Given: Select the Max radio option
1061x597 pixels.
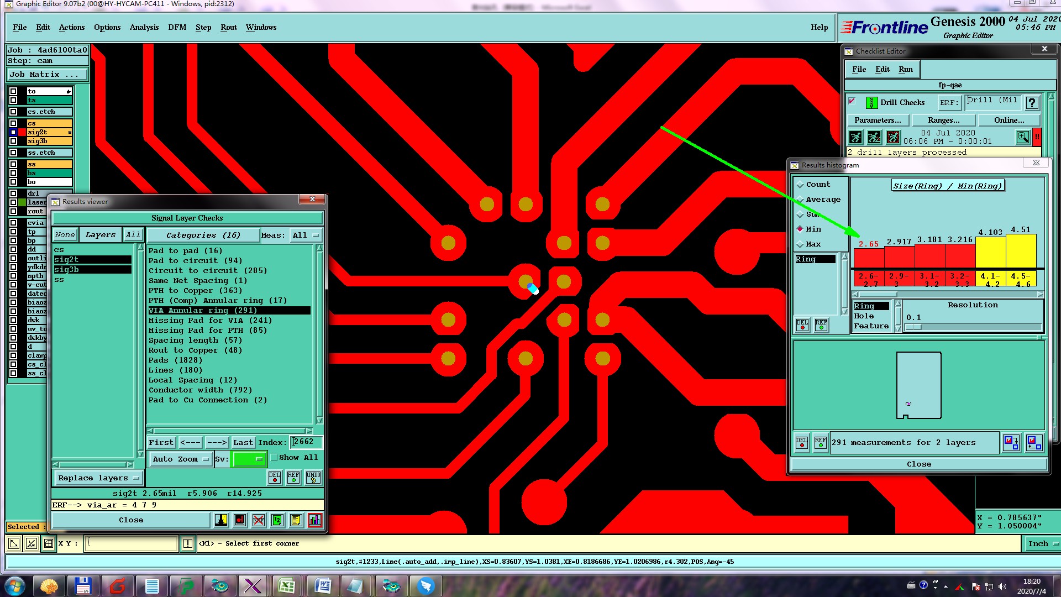Looking at the screenshot, I should (x=800, y=244).
